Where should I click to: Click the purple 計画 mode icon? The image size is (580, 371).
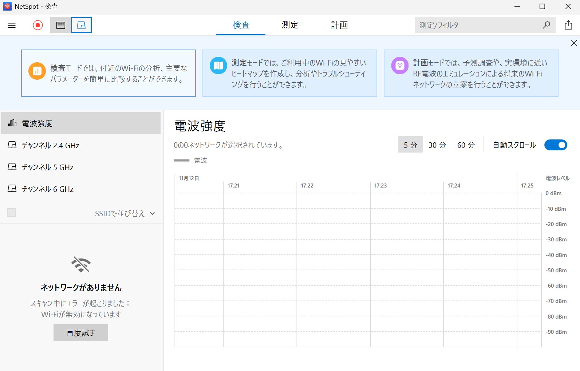click(400, 66)
